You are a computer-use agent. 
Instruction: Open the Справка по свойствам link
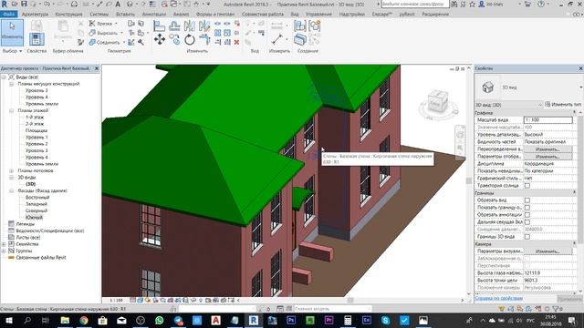[x=499, y=298]
